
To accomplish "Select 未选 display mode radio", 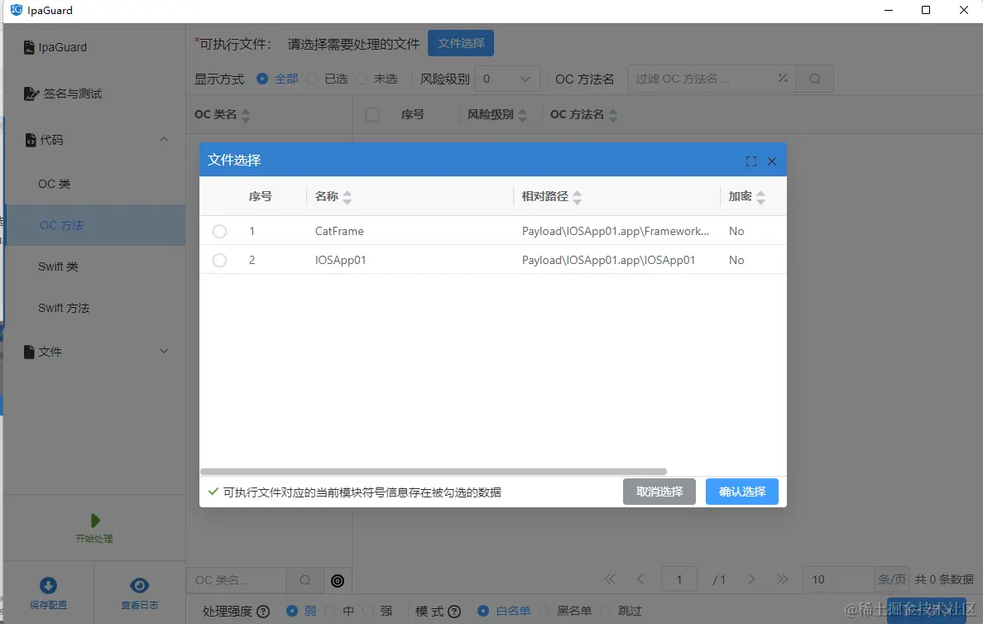I will point(361,79).
